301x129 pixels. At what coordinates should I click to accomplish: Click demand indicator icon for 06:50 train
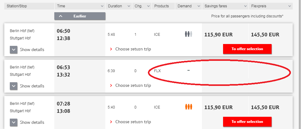click(x=188, y=34)
